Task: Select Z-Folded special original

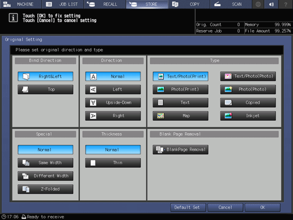Action: (45, 189)
